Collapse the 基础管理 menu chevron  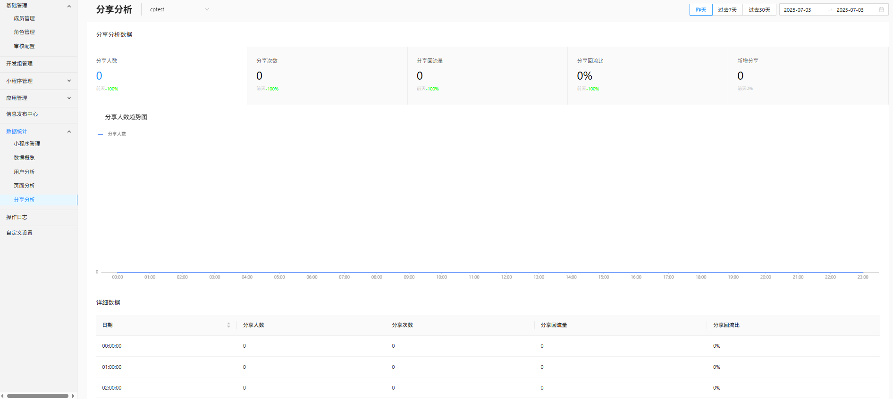tap(69, 6)
